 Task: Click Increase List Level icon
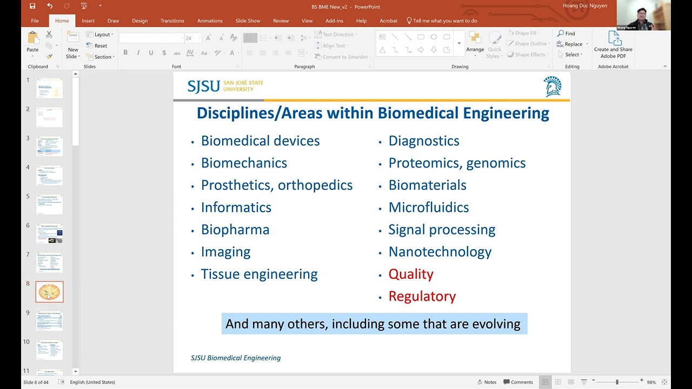coord(291,38)
